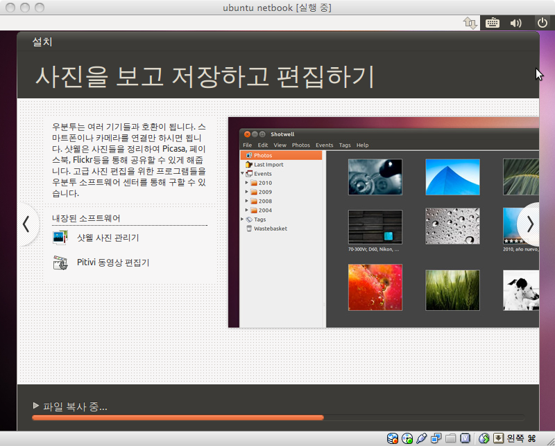The height and width of the screenshot is (446, 555).
Task: Click the VirtualBox shared folders icon
Action: (x=450, y=438)
